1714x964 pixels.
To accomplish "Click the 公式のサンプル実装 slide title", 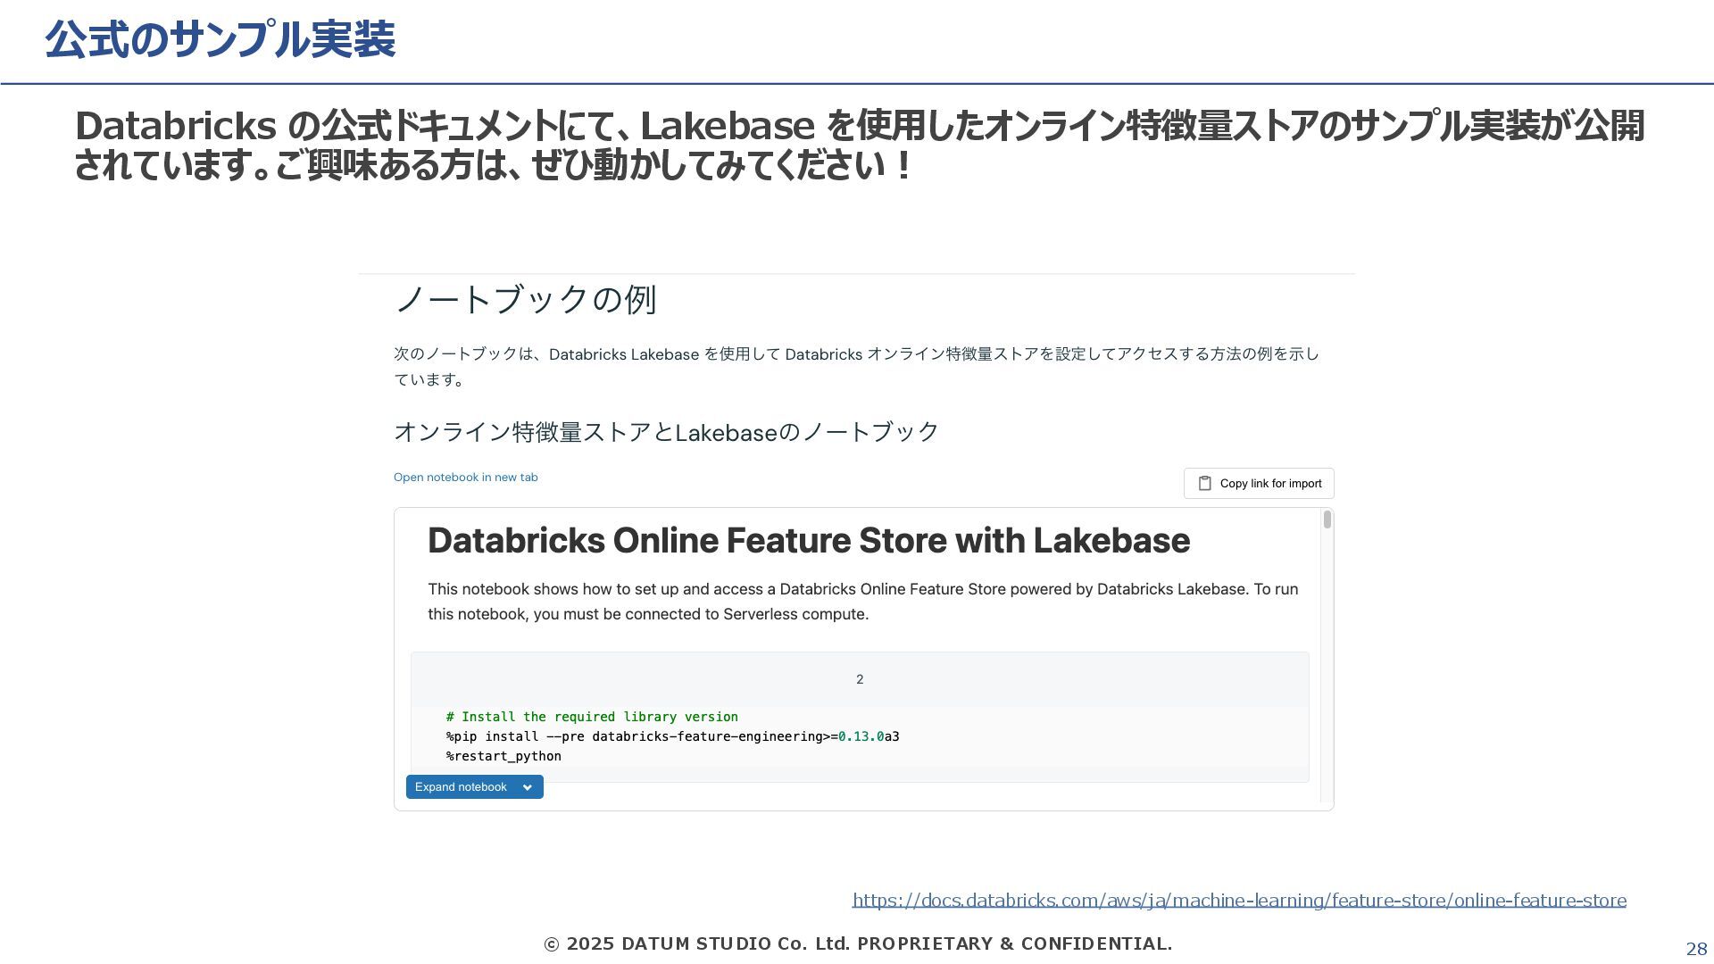I will coord(220,40).
